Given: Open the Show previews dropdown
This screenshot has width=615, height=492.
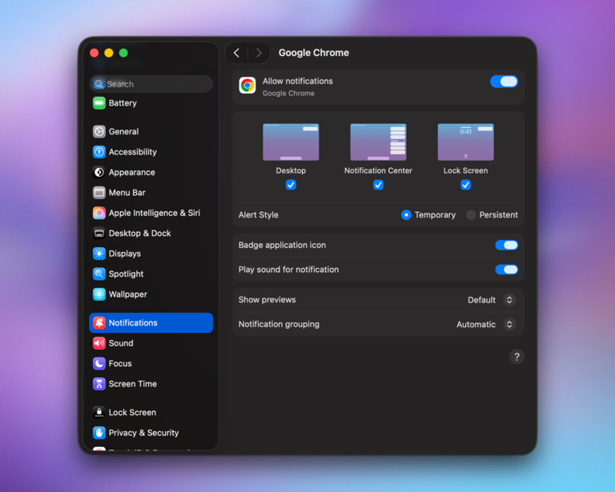Looking at the screenshot, I should click(509, 300).
